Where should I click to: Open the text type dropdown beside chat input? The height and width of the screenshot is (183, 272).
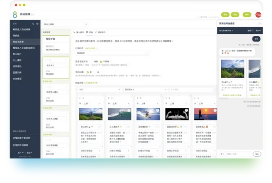point(222,154)
